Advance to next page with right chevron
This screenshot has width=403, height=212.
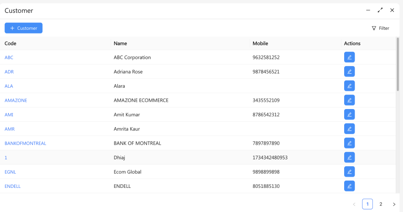click(394, 204)
